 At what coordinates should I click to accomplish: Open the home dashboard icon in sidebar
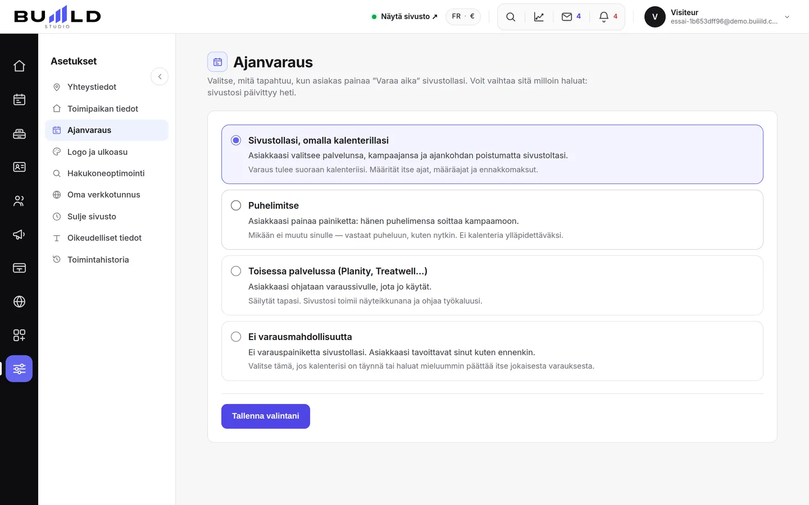coord(19,66)
